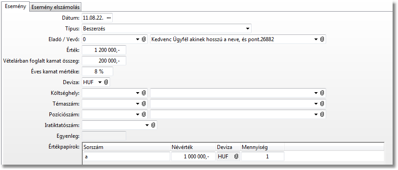Screen dimensions: 398x170
Task: Click the Éves kamat mértéke 8 % field
Action: click(x=97, y=72)
